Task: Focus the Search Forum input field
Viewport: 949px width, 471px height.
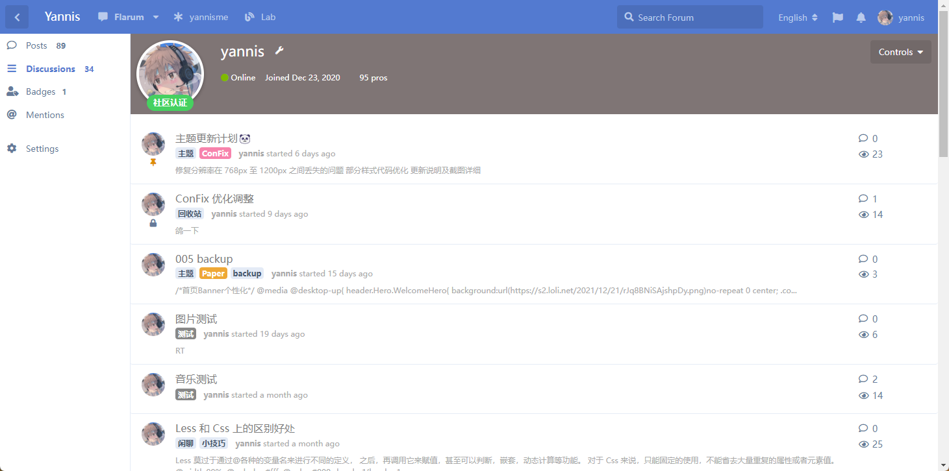Action: pos(690,18)
